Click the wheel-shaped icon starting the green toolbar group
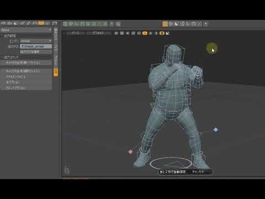This screenshot has width=265, height=199. [65, 24]
